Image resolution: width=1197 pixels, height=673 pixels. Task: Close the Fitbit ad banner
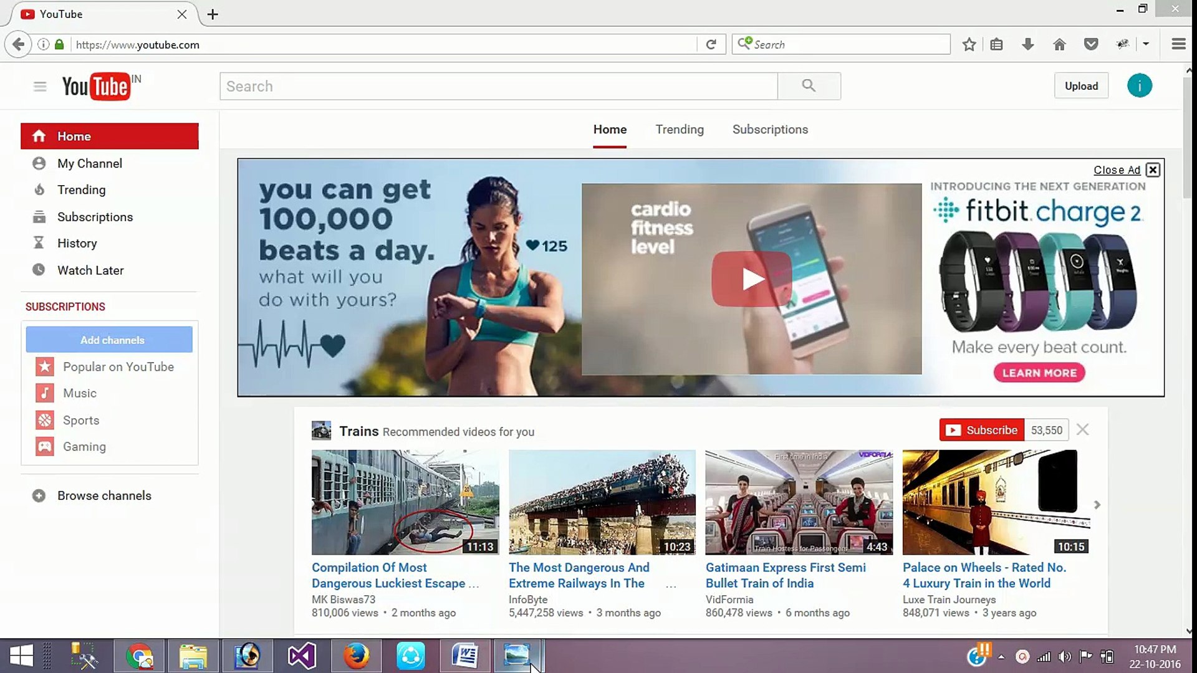1153,169
